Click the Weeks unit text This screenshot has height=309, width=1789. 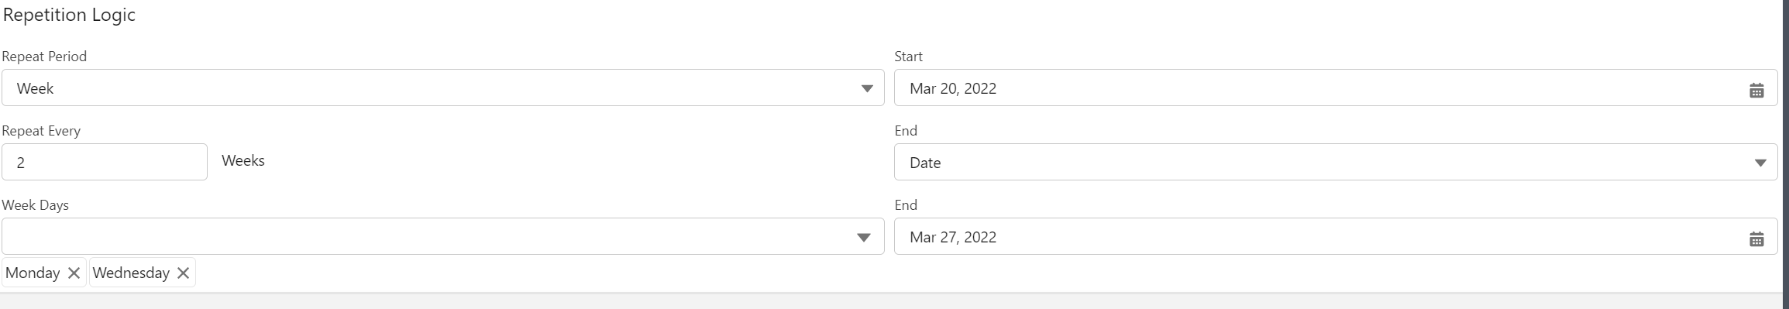pyautogui.click(x=243, y=160)
